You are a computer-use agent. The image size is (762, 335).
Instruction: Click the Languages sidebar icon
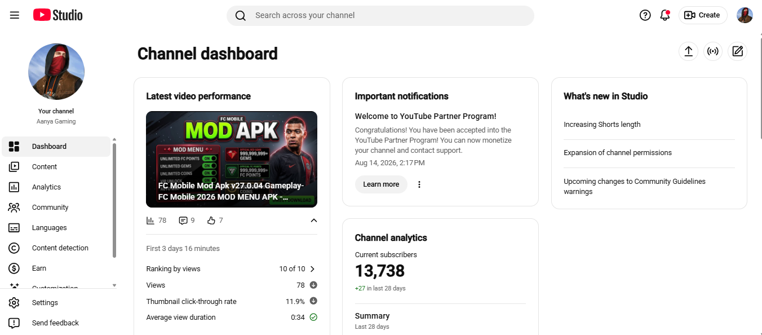14,228
